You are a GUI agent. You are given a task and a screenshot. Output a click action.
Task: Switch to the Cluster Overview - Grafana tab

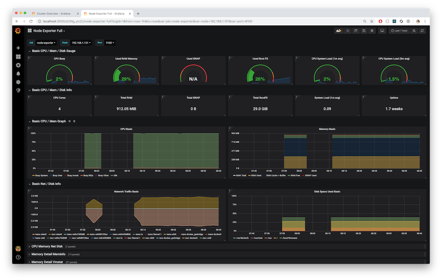[x=54, y=13]
